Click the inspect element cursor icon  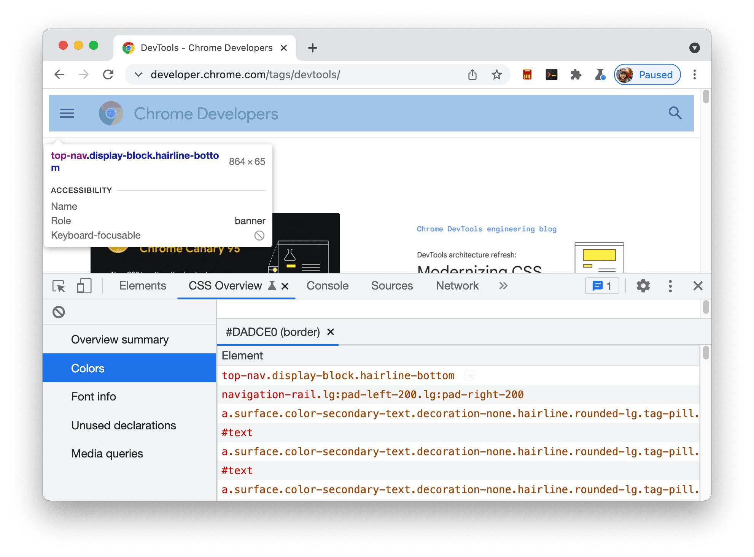point(59,286)
